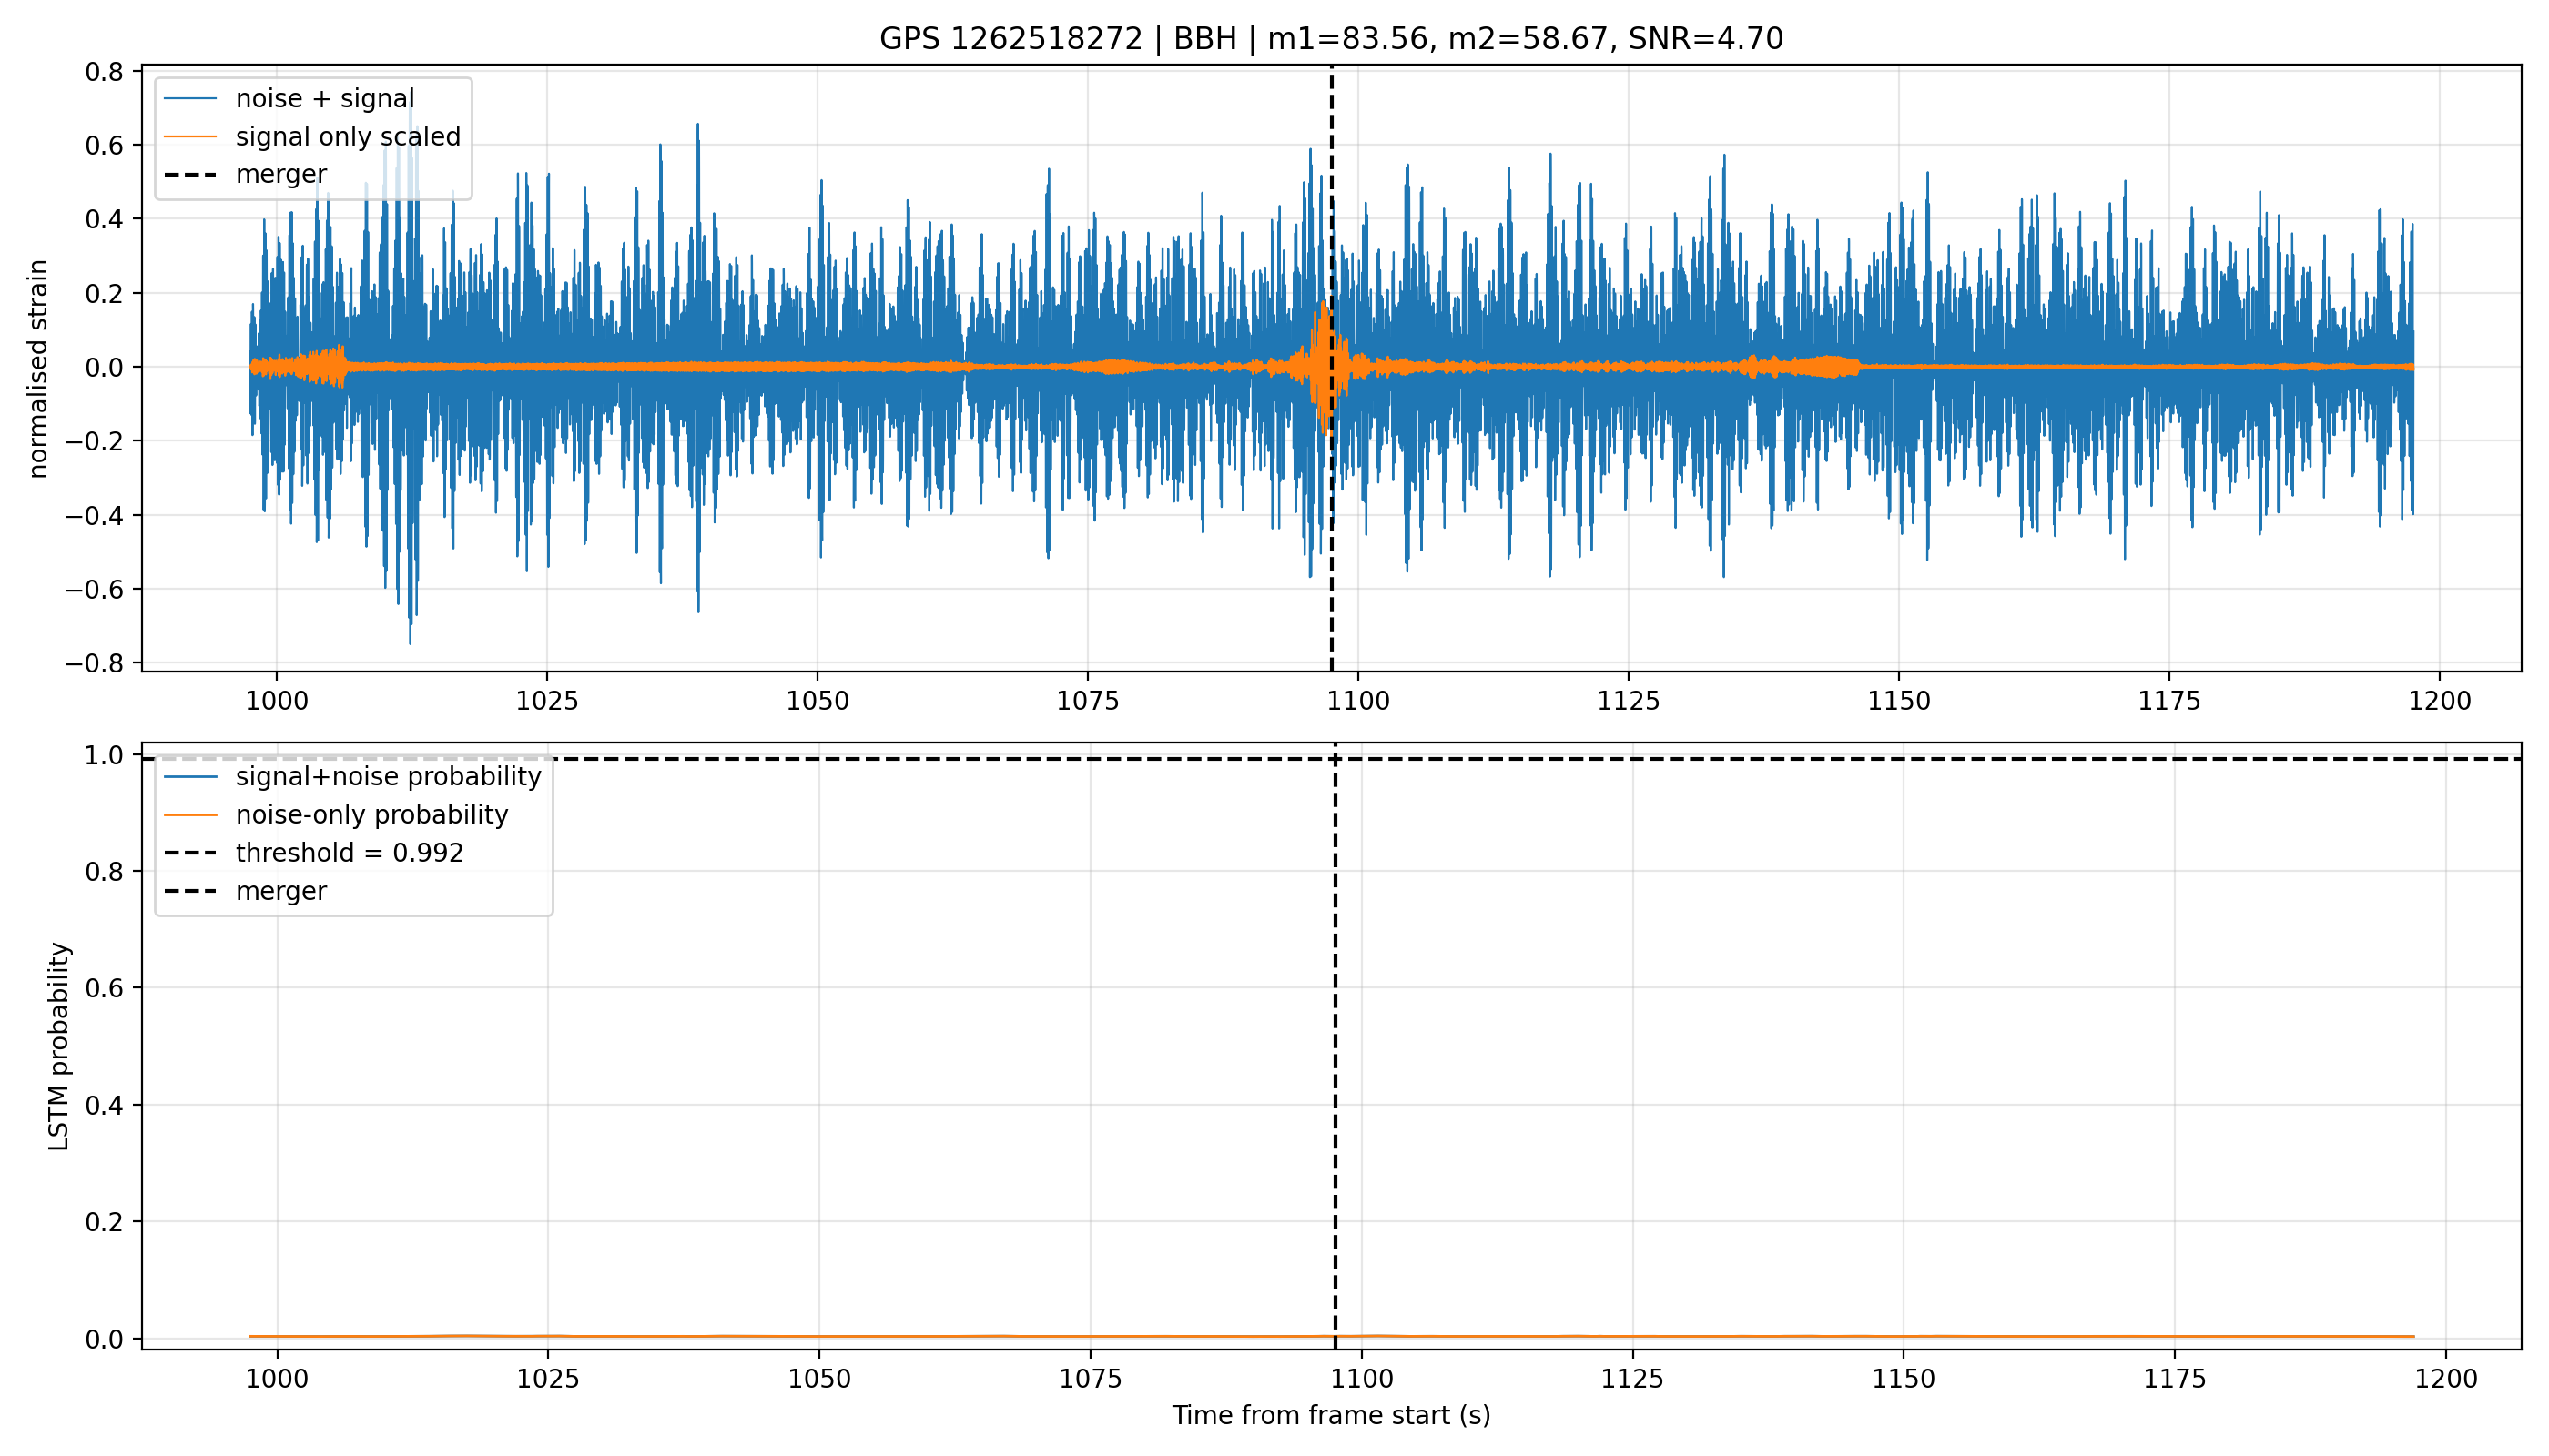Click the 1050 tick label on the bottom x-axis
Image resolution: width=2549 pixels, height=1456 pixels.
(x=819, y=1379)
